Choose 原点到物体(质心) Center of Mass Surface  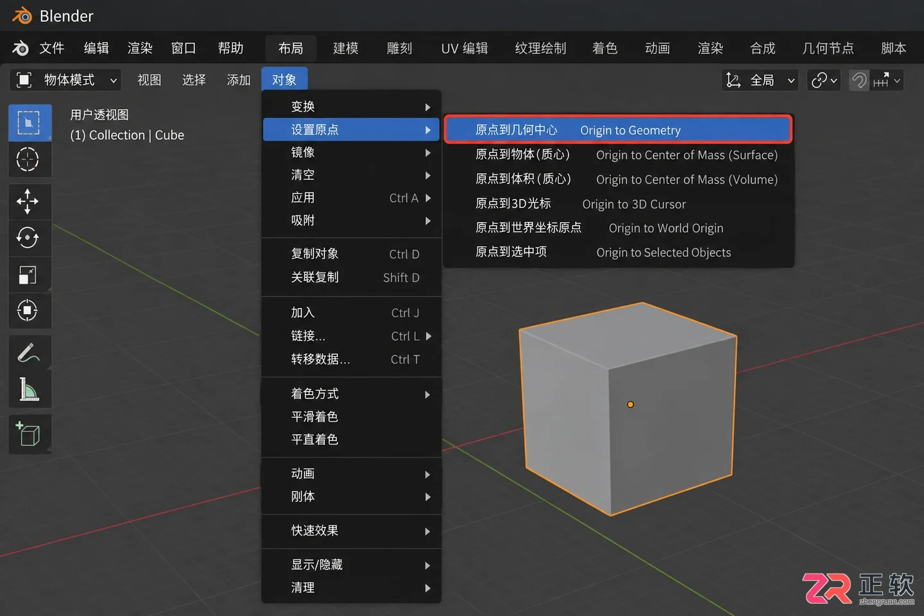point(619,155)
